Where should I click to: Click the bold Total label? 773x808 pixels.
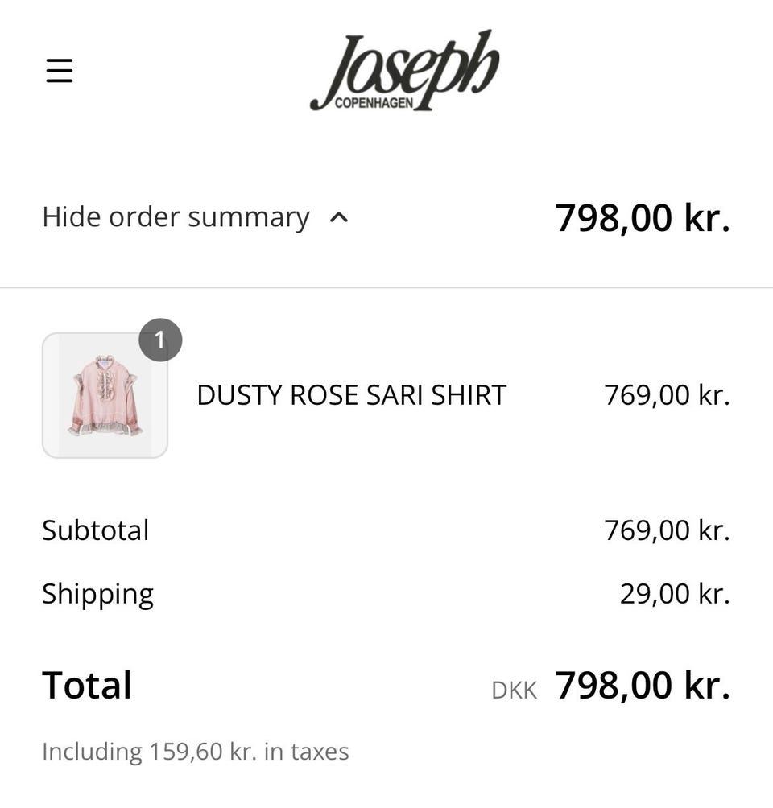87,685
